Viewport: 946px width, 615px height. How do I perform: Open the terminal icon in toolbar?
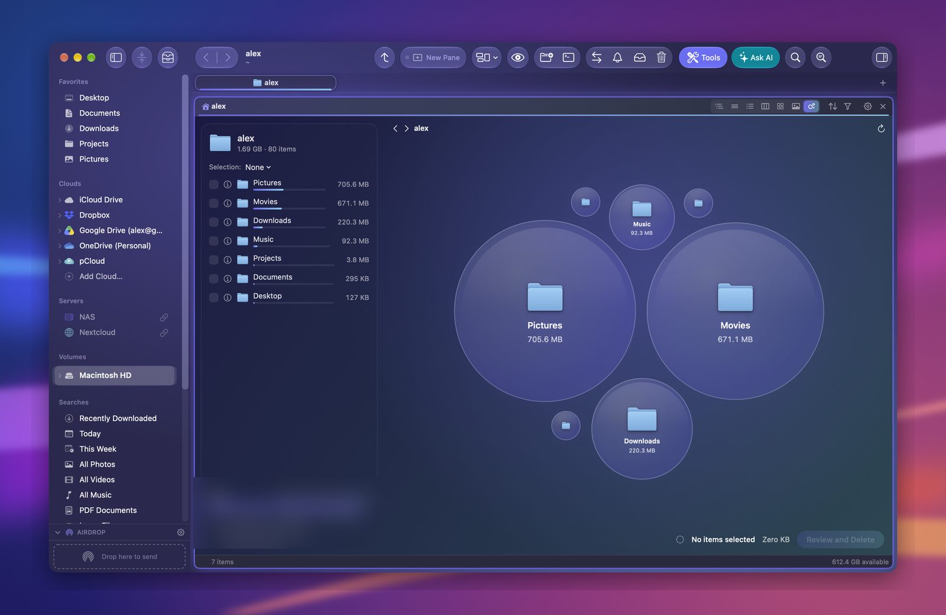568,57
